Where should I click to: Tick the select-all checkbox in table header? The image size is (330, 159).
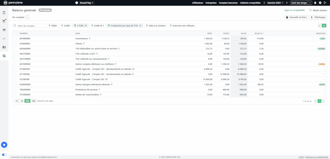pos(15,33)
